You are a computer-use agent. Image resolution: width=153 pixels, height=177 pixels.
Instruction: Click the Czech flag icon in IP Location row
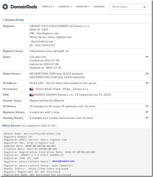coord(31,89)
